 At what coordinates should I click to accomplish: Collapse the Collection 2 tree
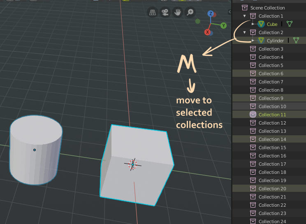pyautogui.click(x=245, y=32)
